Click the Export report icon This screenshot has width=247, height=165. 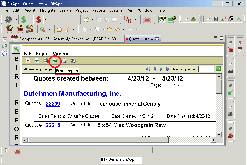55,61
